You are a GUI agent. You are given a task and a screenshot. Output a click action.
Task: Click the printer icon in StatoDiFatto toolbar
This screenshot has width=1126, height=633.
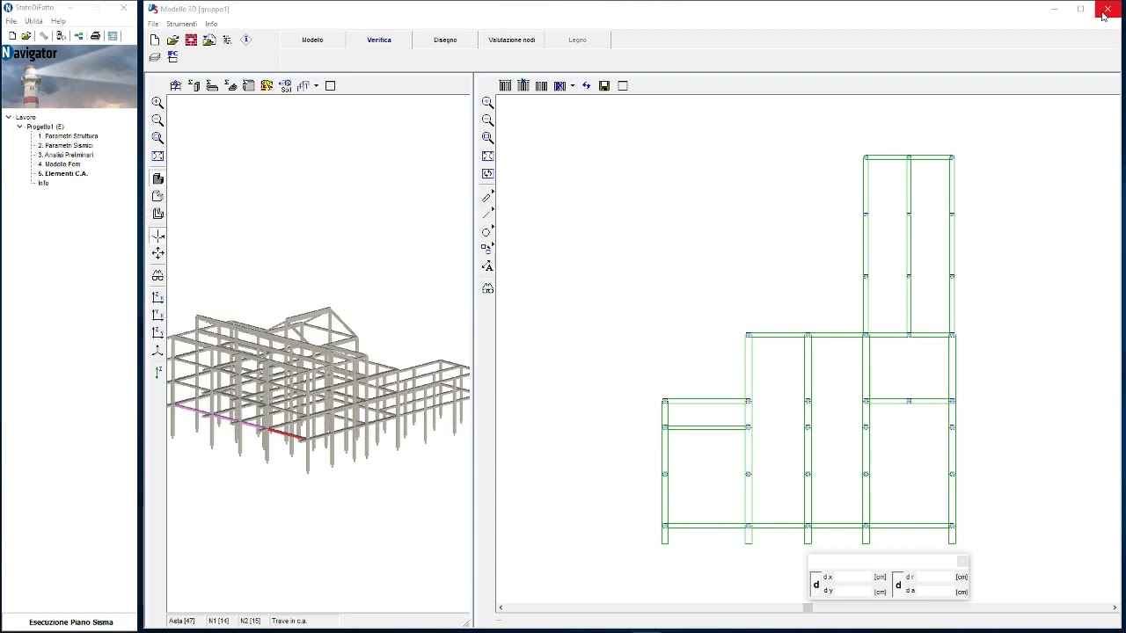[x=95, y=36]
